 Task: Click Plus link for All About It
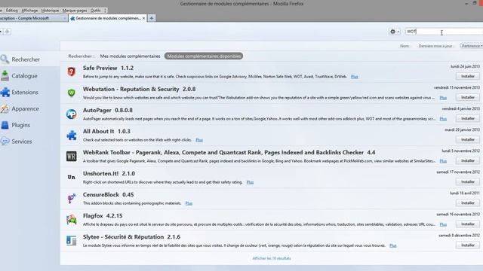(199, 140)
